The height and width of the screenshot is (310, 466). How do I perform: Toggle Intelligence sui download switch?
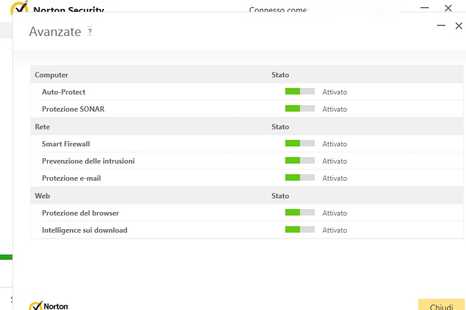point(300,230)
